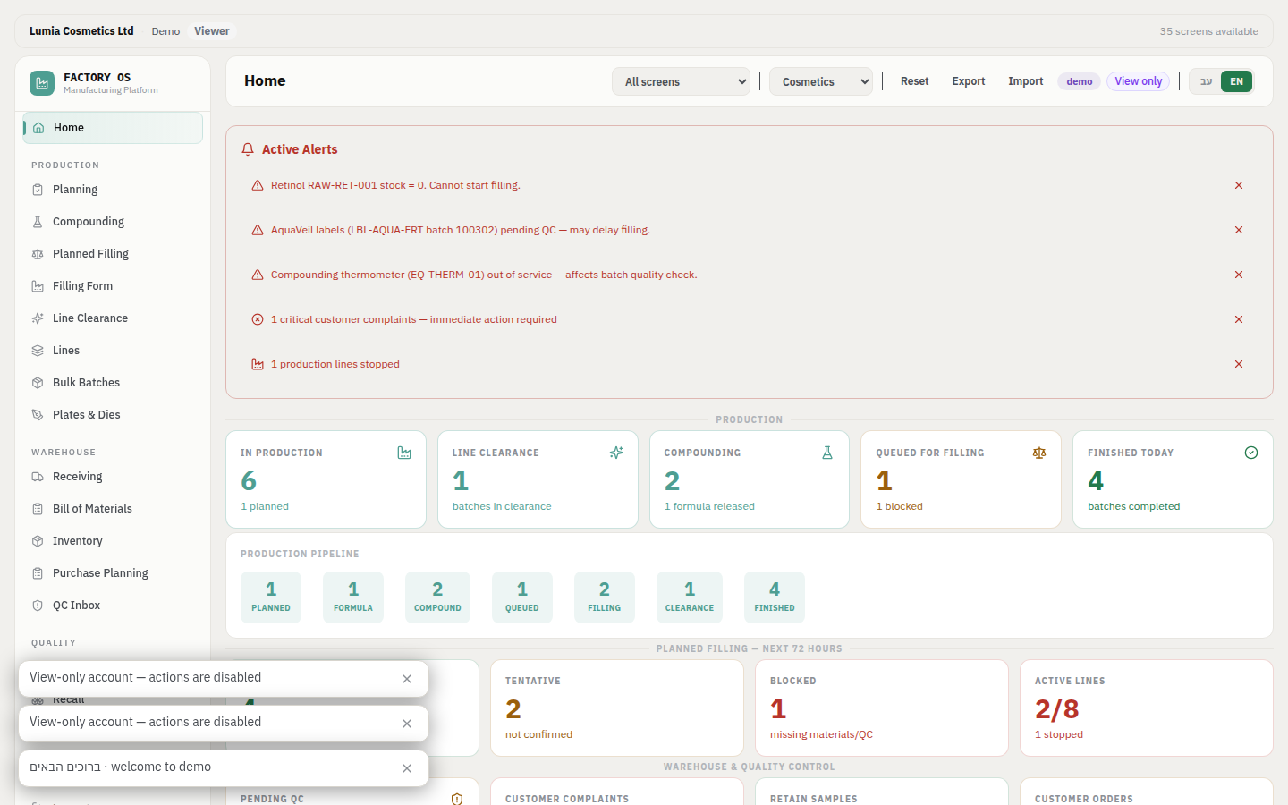Click the Bill of Materials clipboard icon

(x=38, y=509)
